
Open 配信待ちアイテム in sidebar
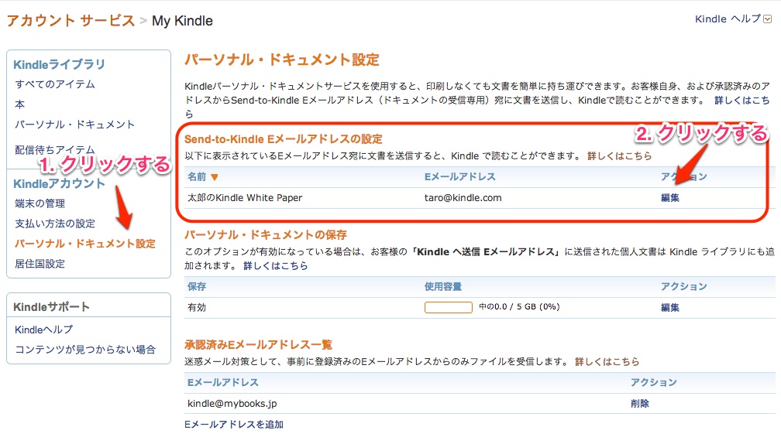pyautogui.click(x=55, y=149)
